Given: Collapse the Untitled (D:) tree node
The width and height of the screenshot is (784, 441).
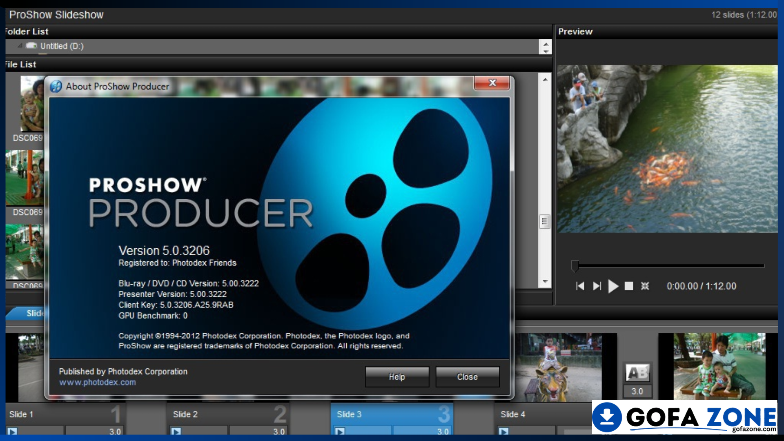Looking at the screenshot, I should (20, 46).
